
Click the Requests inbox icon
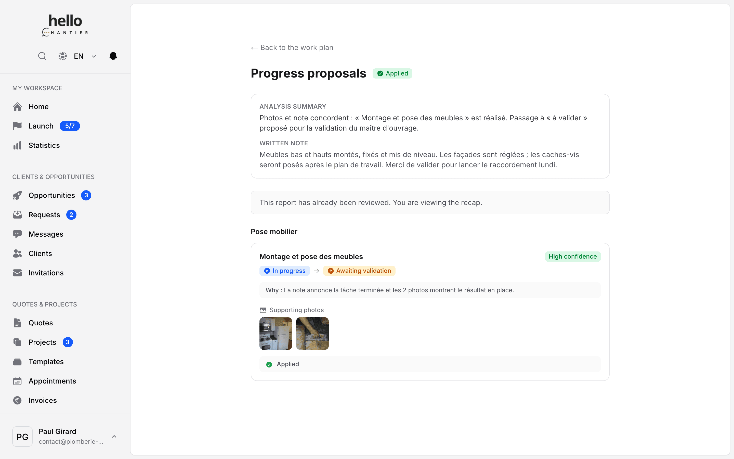[17, 215]
